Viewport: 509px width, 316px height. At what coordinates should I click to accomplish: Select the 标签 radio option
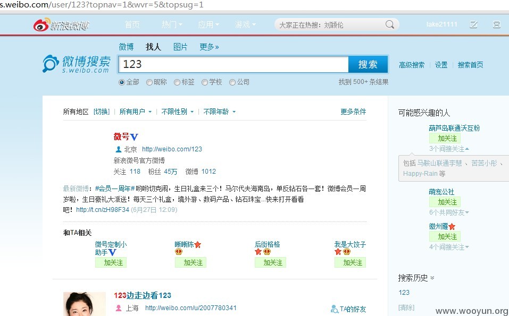177,82
